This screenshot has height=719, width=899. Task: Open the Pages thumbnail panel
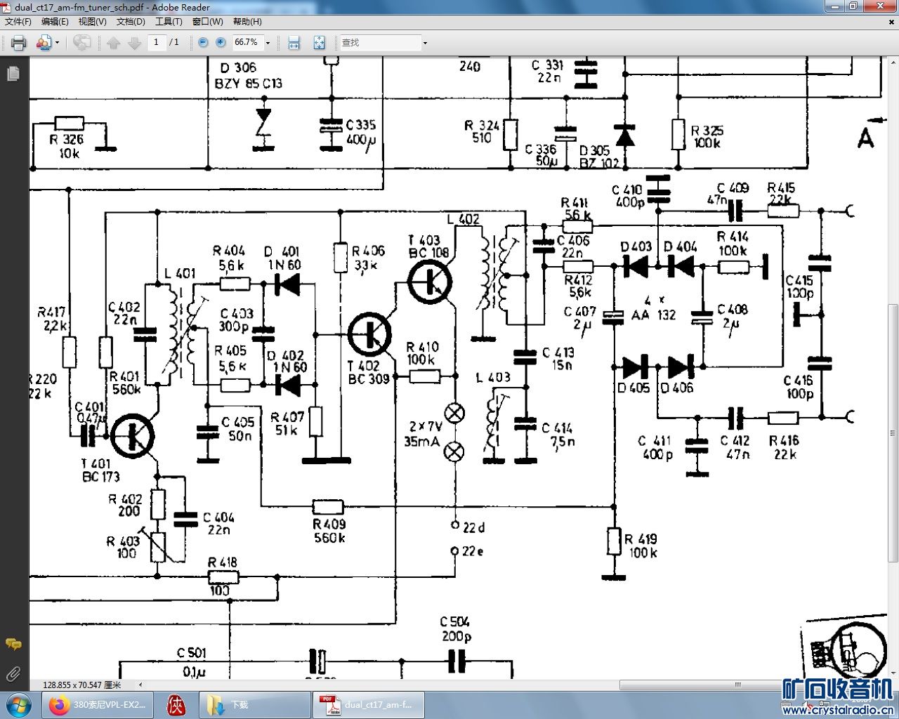coord(13,74)
